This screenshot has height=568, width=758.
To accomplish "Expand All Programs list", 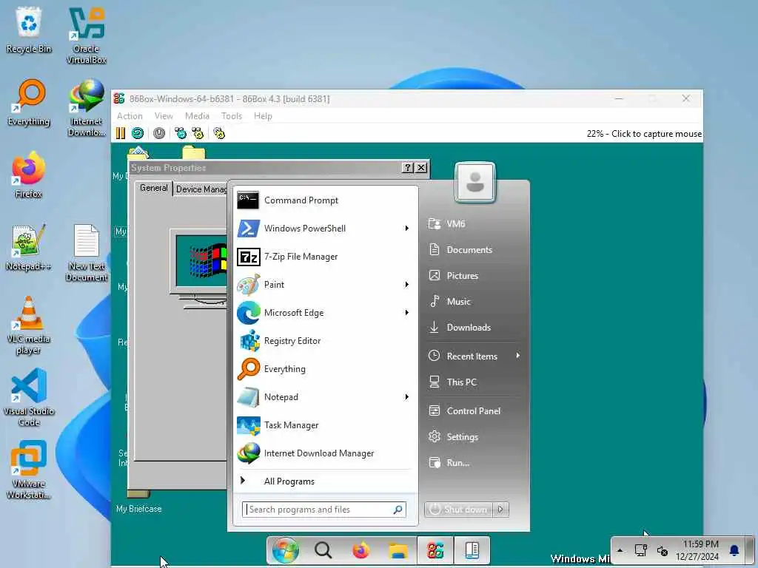I will [x=326, y=481].
